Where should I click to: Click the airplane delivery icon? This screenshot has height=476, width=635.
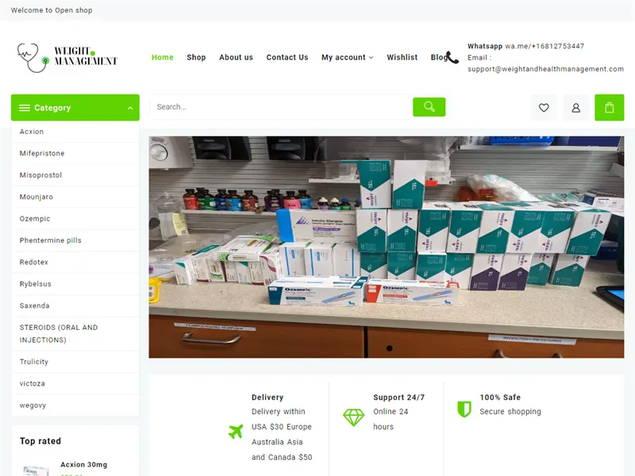236,432
